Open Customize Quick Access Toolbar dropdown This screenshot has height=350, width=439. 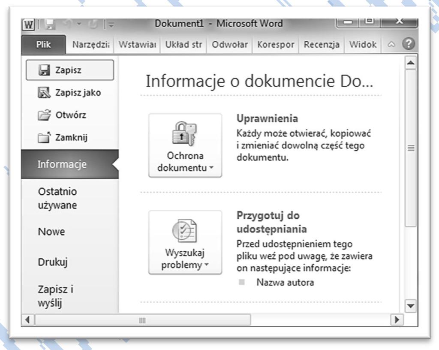click(x=111, y=25)
